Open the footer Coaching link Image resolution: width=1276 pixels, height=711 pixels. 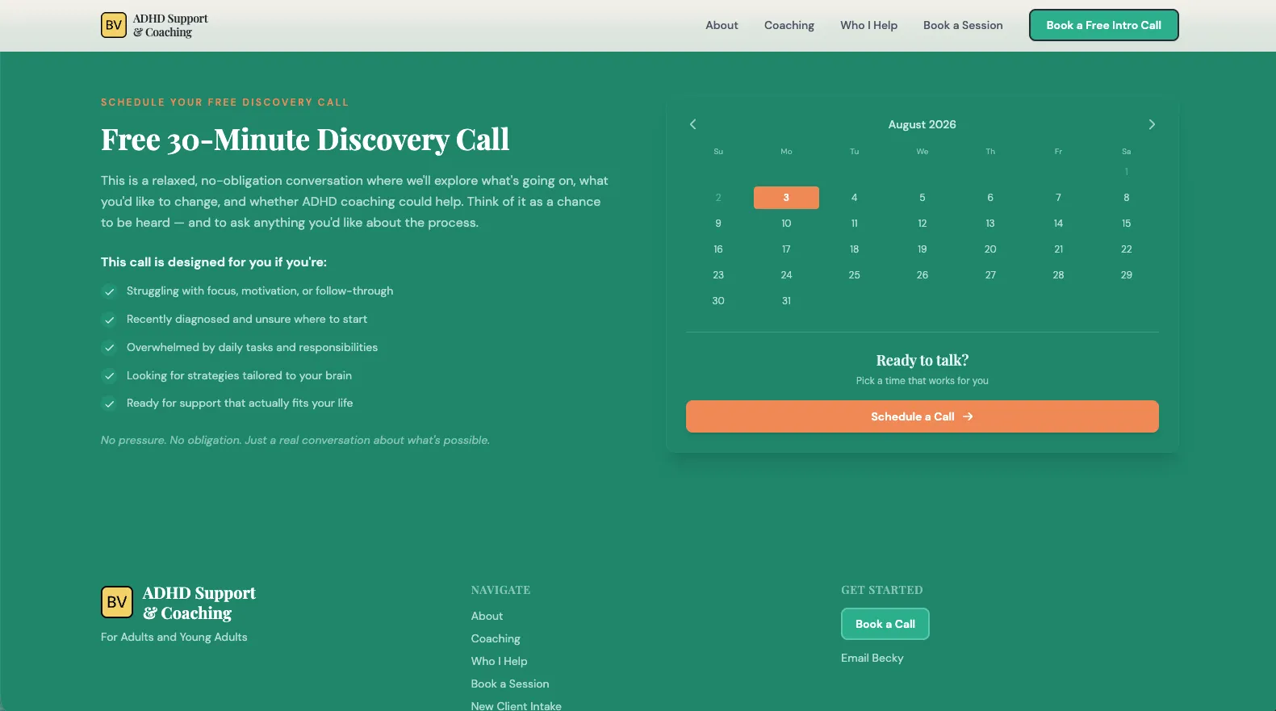pyautogui.click(x=496, y=638)
